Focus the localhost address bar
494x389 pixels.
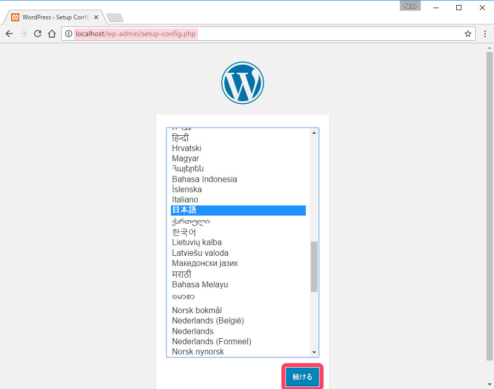click(x=268, y=34)
